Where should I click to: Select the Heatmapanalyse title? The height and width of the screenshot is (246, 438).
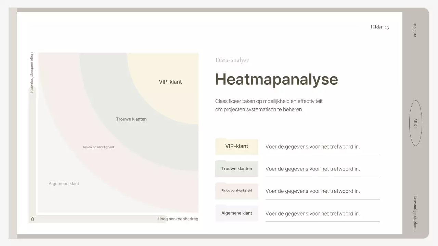276,79
